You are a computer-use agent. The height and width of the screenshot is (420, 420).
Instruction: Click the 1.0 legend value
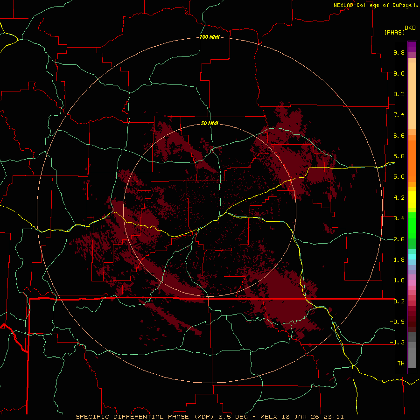click(399, 280)
